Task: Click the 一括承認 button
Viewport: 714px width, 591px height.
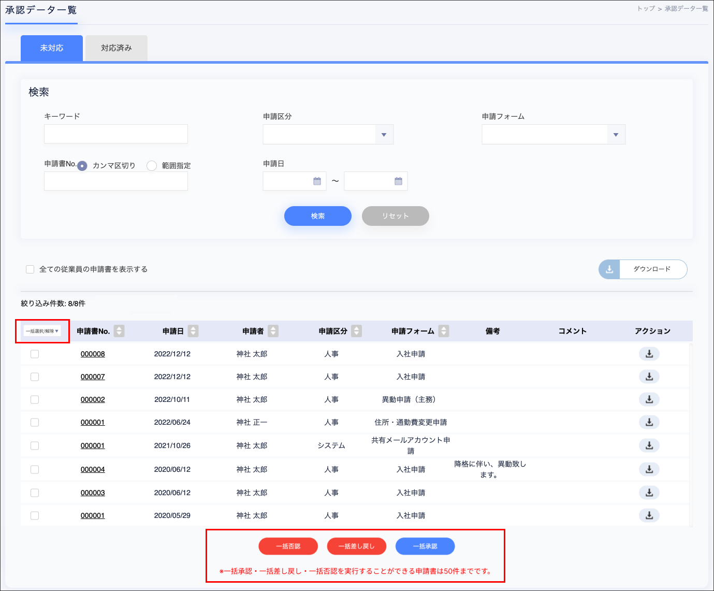Action: point(425,546)
